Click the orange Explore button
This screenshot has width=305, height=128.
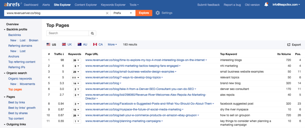coord(144,13)
